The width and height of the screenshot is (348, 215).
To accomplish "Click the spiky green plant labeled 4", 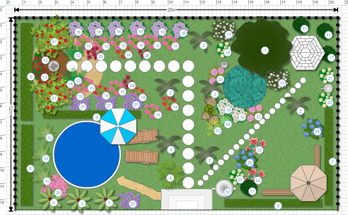I will point(170,175).
